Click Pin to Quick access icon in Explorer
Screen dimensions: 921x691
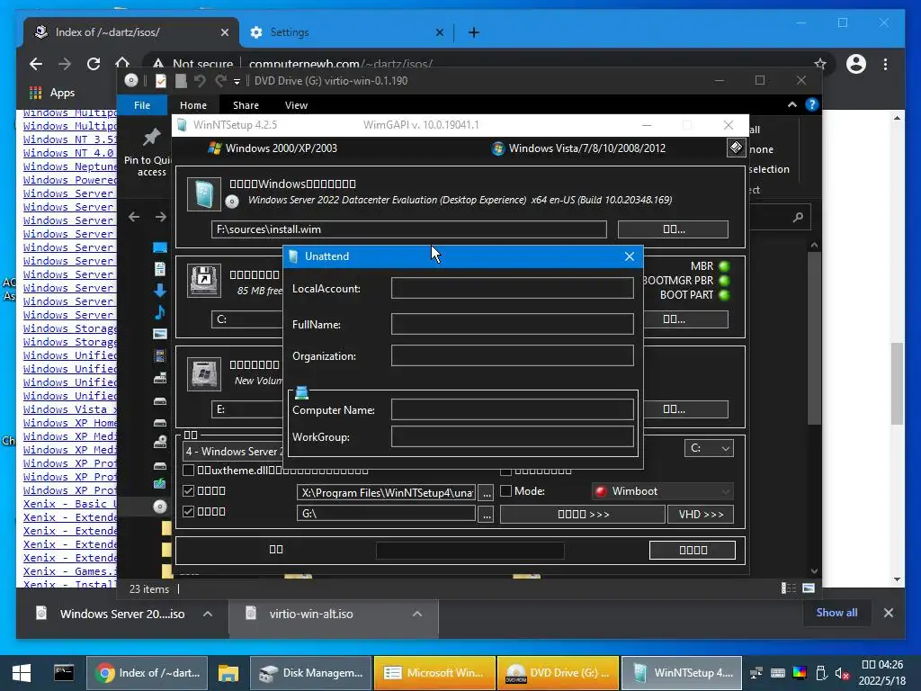point(151,137)
